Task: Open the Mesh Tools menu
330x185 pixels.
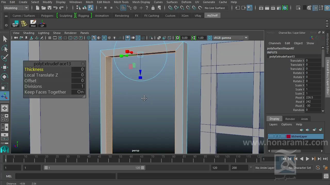Action: (121, 2)
